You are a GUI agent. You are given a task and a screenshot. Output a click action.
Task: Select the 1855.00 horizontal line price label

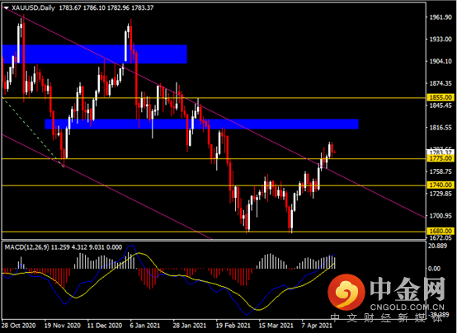click(441, 97)
